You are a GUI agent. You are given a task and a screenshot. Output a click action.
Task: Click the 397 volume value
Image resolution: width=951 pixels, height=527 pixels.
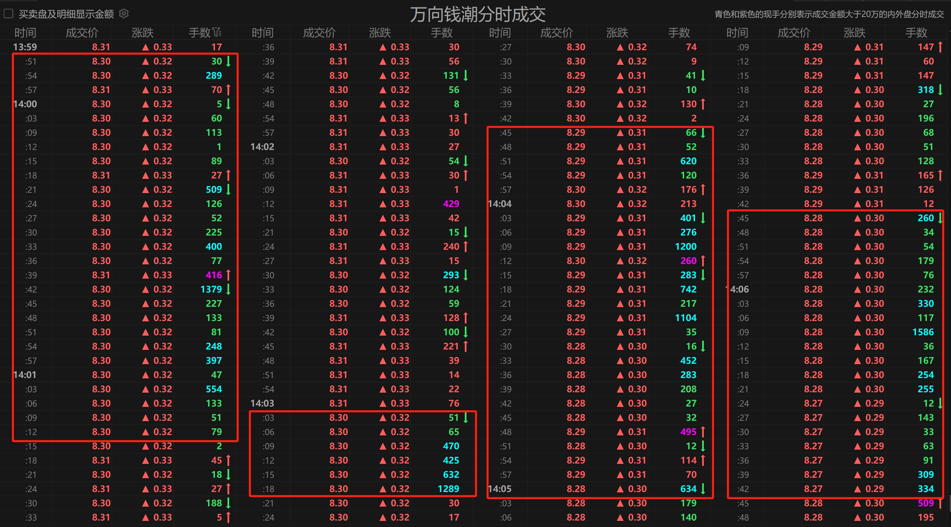coord(214,361)
